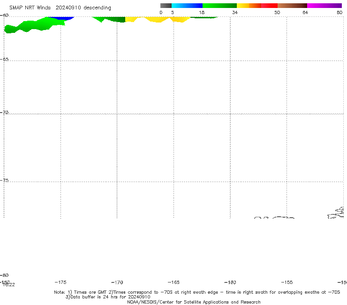Click the magenta-purple segment of the color bar
Screen dimensions: 347x305
click(324, 6)
